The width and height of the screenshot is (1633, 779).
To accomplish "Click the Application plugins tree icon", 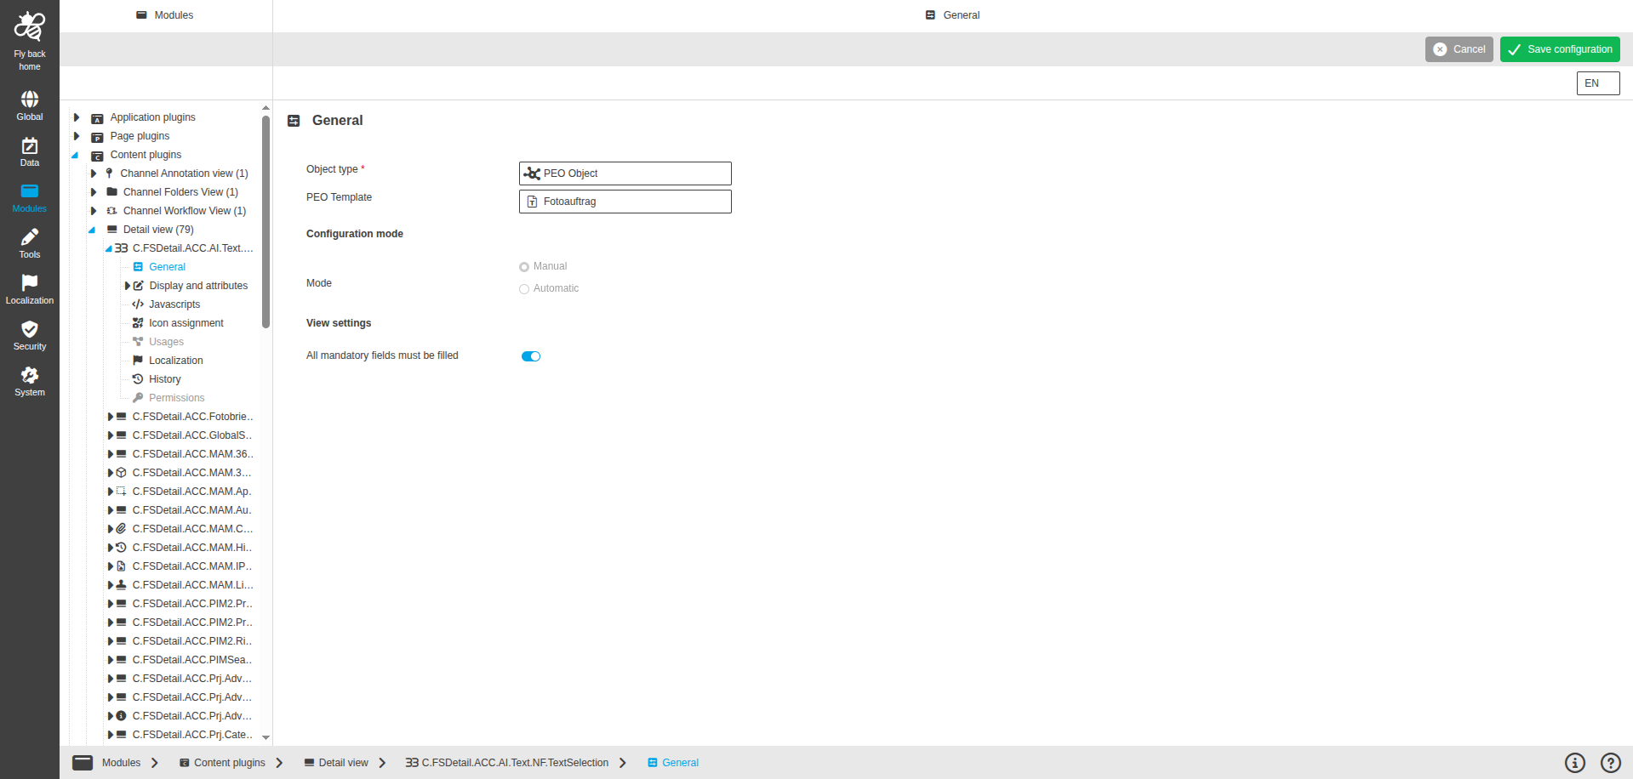I will [97, 118].
